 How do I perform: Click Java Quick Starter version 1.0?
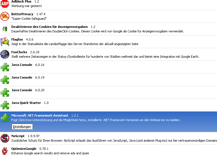point(46,103)
